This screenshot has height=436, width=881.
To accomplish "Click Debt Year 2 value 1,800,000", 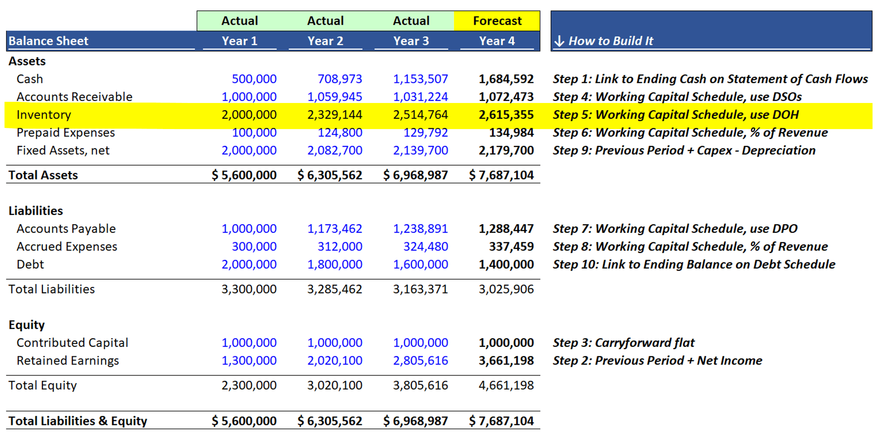I will click(334, 264).
